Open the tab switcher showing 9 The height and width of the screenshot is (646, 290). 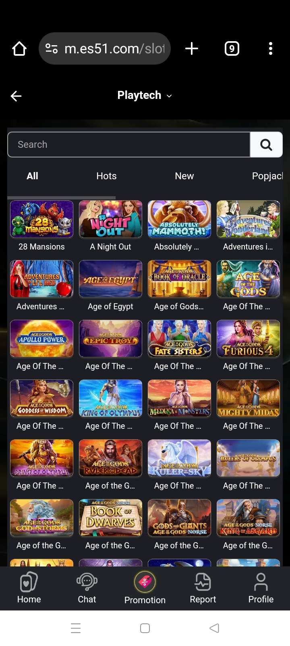[232, 49]
